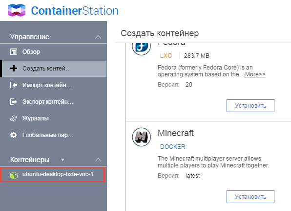Click the Журналы scroll icon
This screenshot has height=211, width=291.
click(14, 118)
